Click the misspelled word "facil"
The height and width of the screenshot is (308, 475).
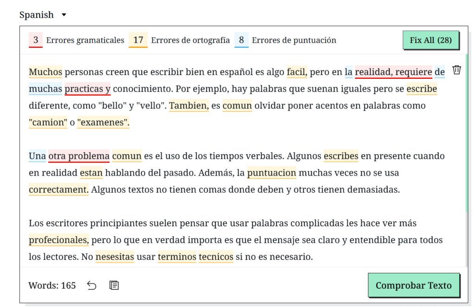(x=296, y=72)
